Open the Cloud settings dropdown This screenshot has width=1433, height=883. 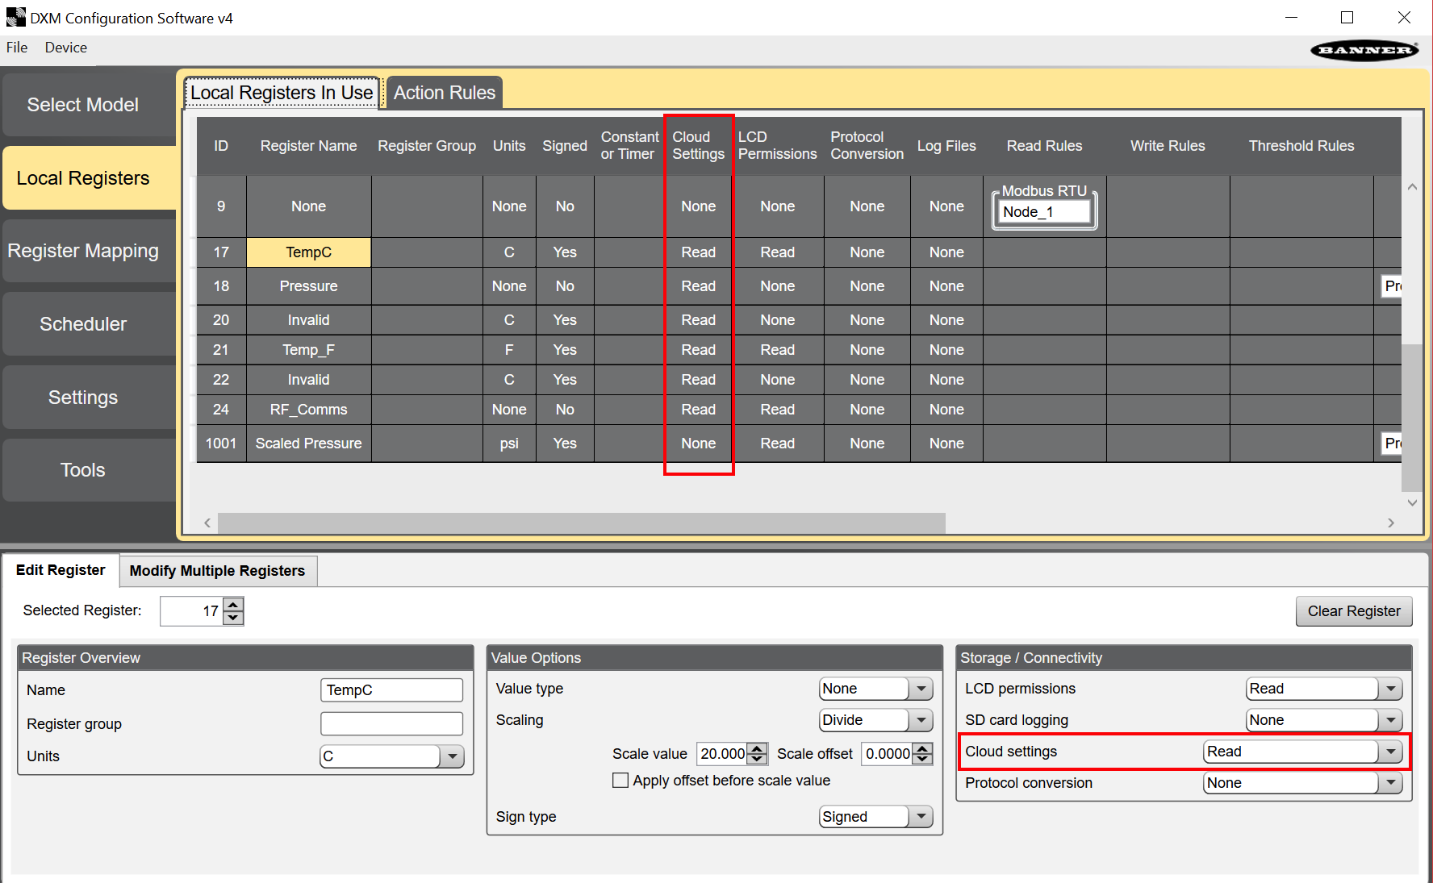(1391, 752)
